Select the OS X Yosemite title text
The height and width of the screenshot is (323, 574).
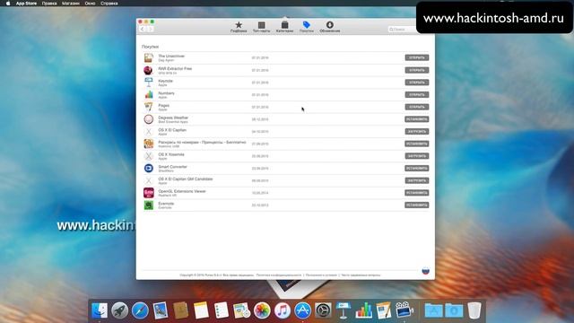[171, 154]
